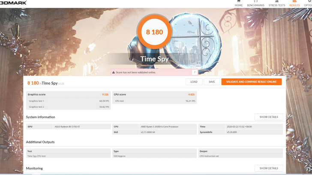This screenshot has height=175, width=312.
Task: Expand Monitoring with Show Details
Action: (268, 168)
